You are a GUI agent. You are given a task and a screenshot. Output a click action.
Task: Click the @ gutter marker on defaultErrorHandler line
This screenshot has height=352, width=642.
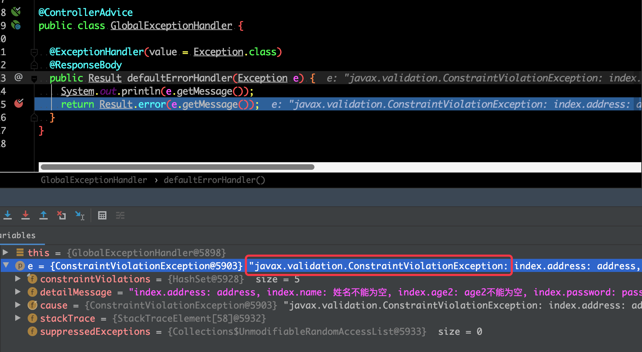19,77
